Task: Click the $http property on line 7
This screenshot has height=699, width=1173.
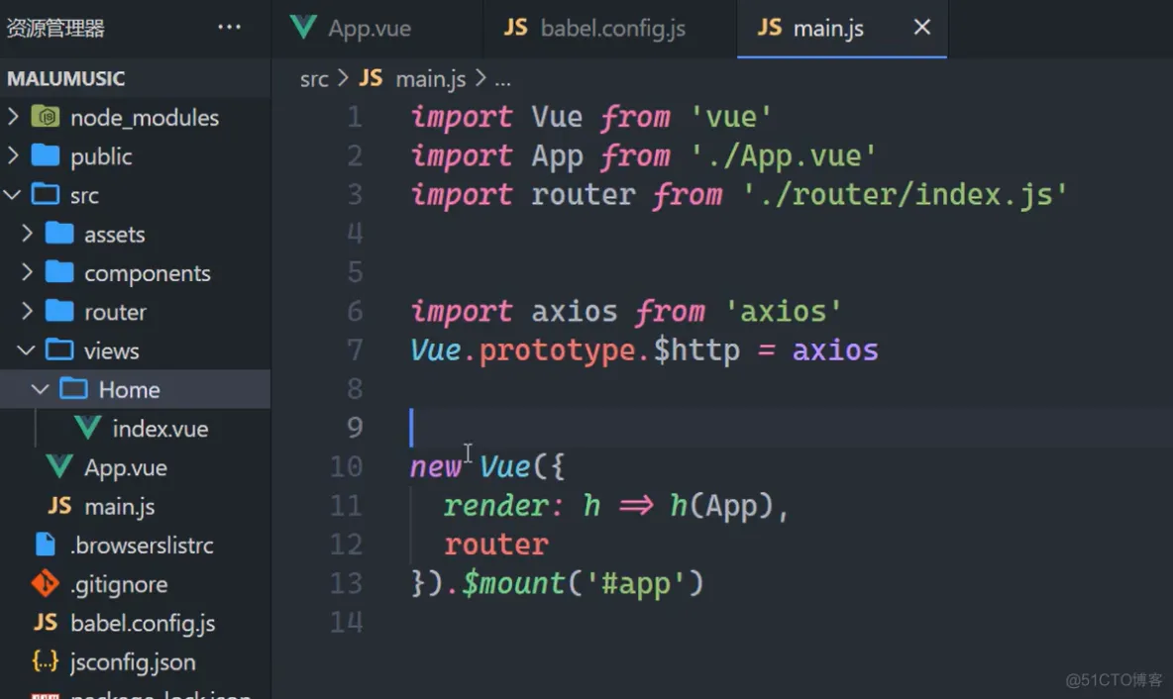Action: [696, 349]
